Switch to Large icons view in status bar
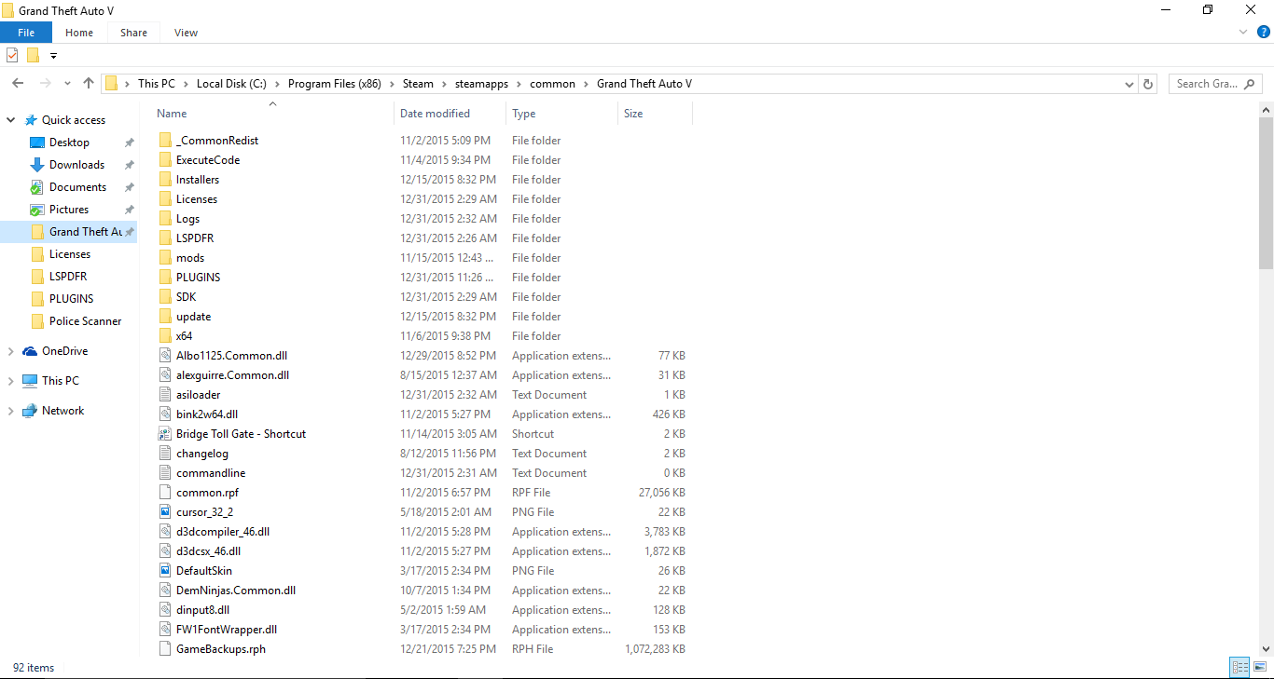This screenshot has height=679, width=1274. (x=1259, y=667)
